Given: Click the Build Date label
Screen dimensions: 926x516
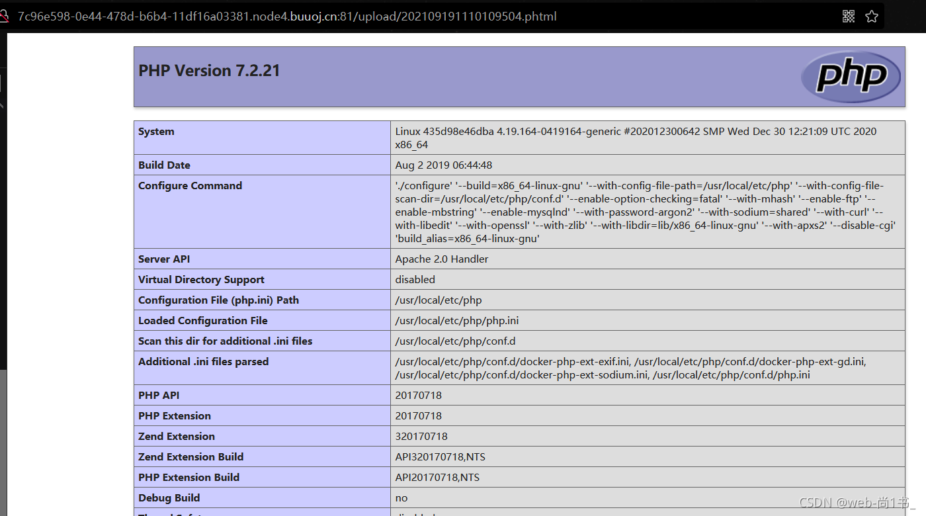Looking at the screenshot, I should click(164, 165).
